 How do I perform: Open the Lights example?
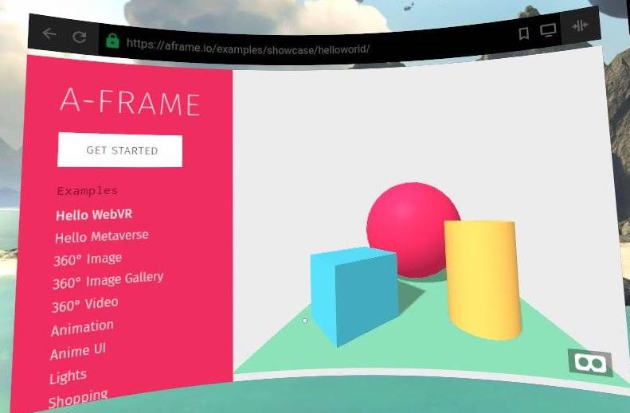pyautogui.click(x=68, y=376)
